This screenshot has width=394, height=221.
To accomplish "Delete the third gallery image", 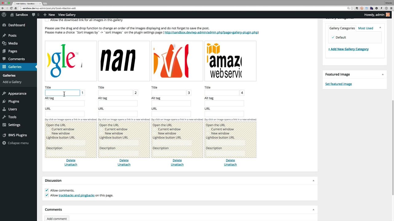I will pyautogui.click(x=177, y=160).
